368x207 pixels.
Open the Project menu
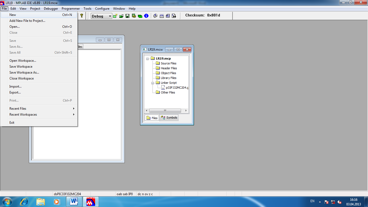(x=35, y=9)
